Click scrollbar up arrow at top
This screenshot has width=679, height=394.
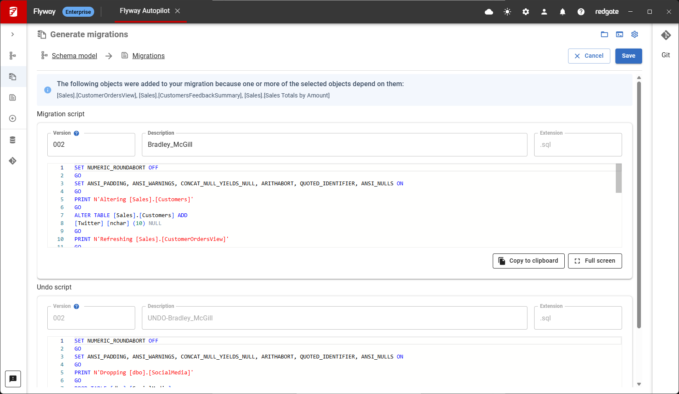[x=639, y=78]
